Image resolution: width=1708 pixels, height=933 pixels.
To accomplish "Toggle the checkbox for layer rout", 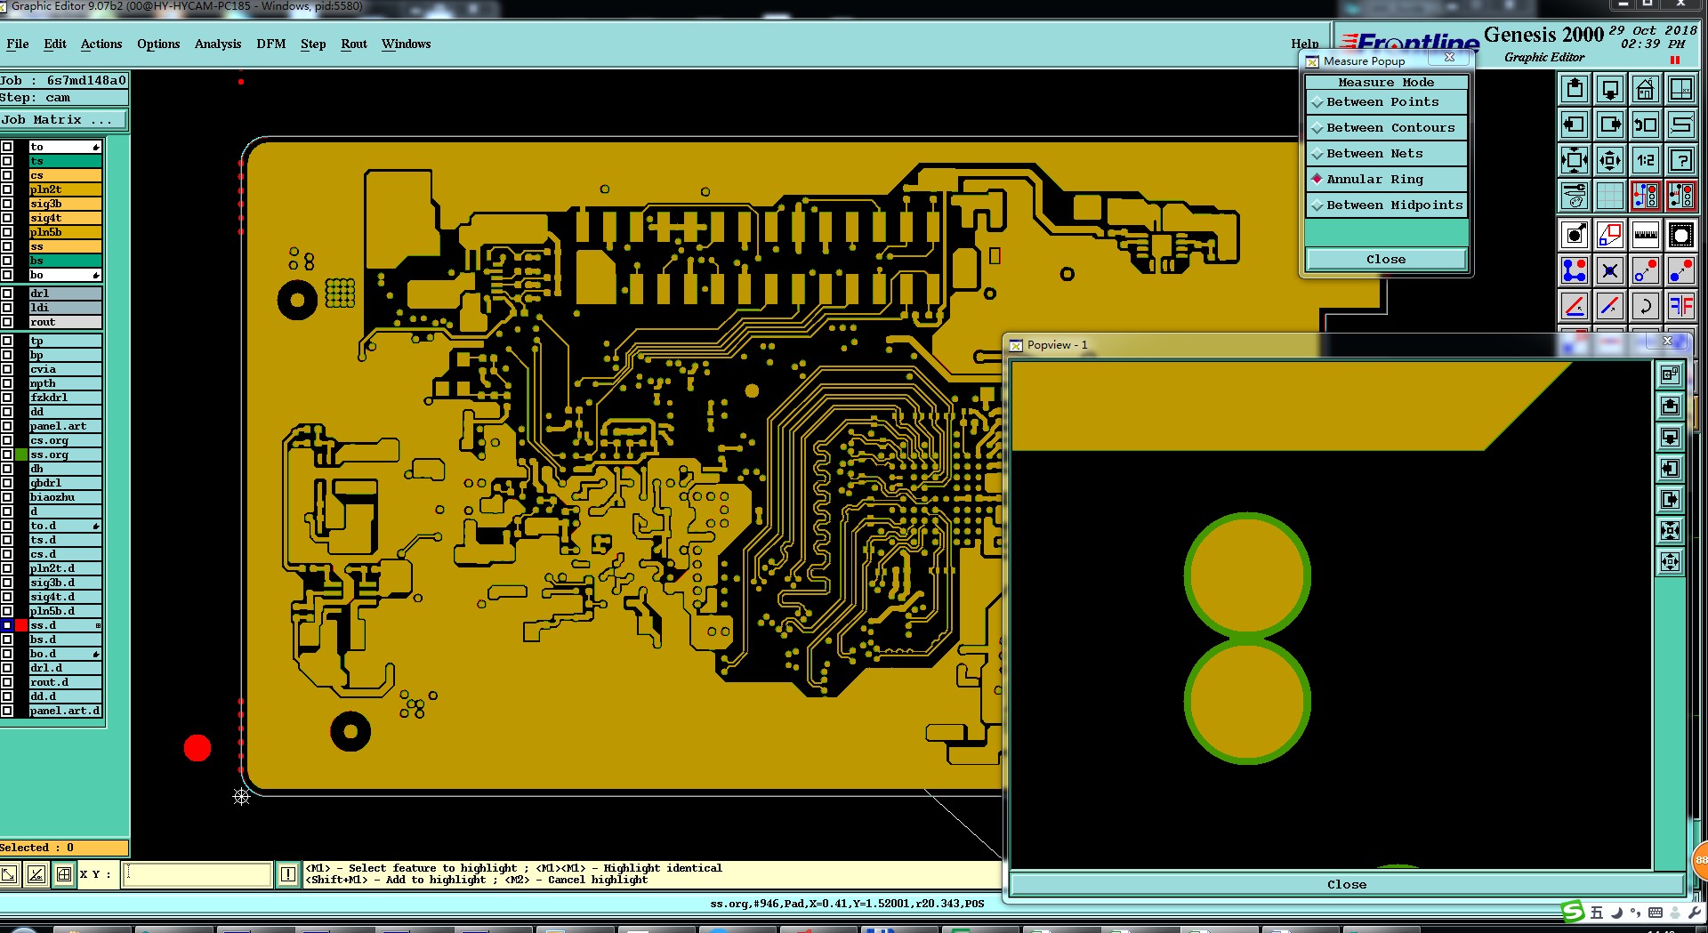I will 7,322.
